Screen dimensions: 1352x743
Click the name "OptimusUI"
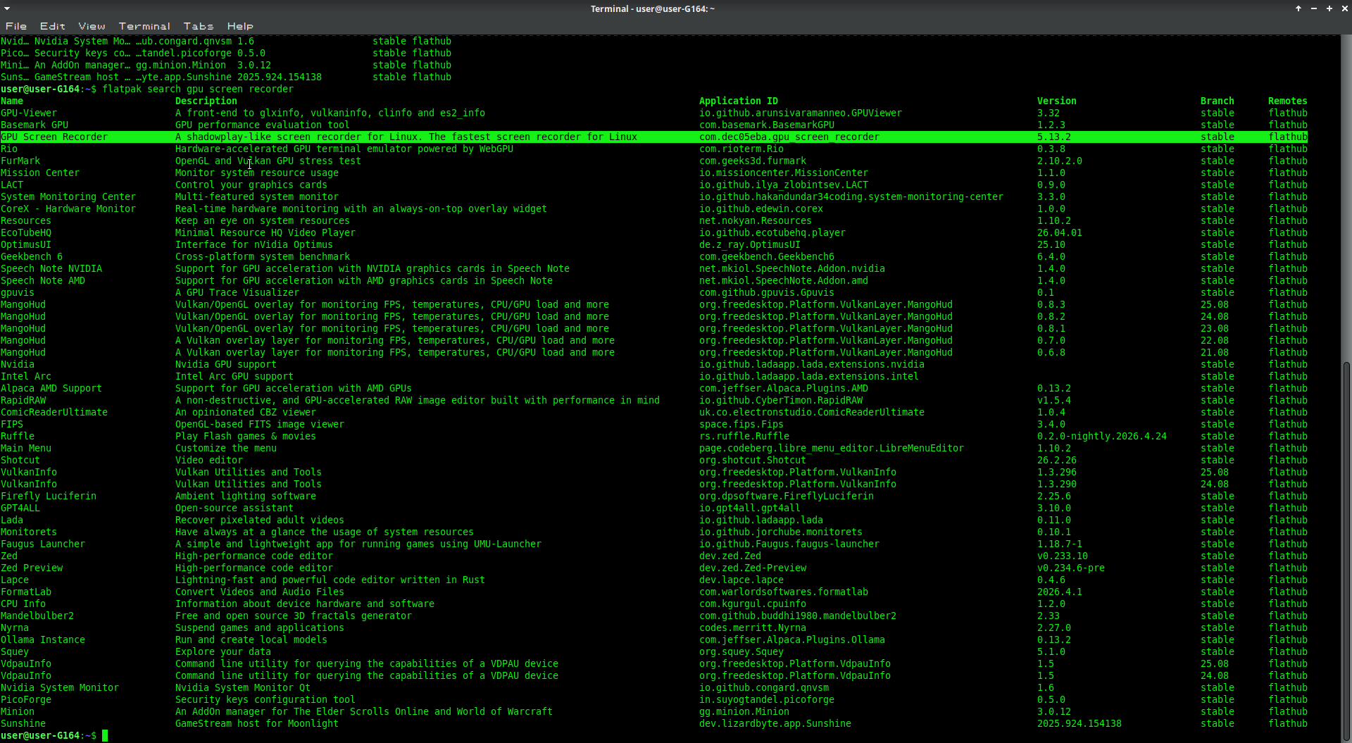[x=26, y=245]
